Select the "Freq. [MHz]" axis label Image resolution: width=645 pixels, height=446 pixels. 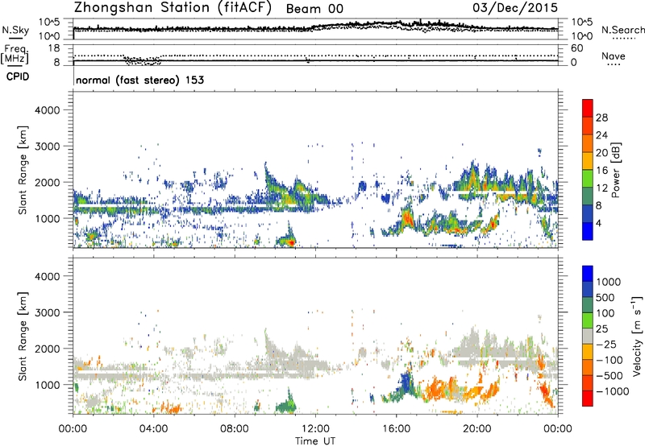(x=16, y=55)
